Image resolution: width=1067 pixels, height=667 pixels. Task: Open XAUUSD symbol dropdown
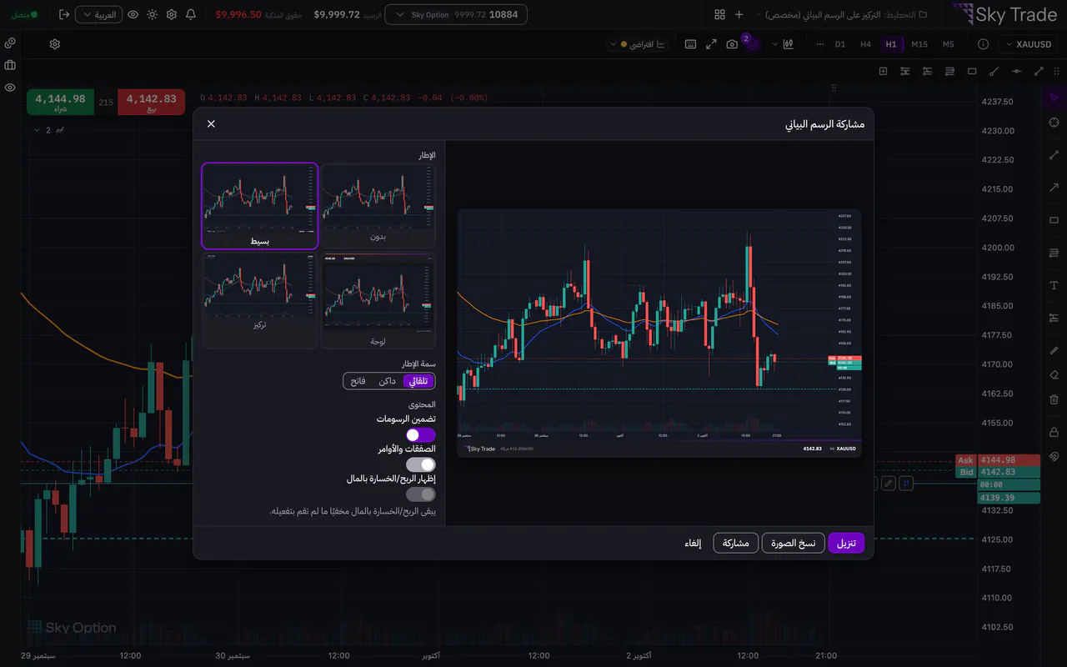pos(1029,44)
